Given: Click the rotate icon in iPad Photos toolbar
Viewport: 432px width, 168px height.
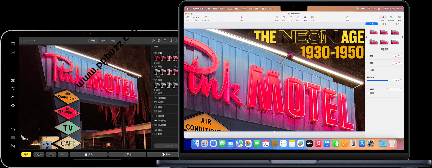Looking at the screenshot, I should pos(171,41).
